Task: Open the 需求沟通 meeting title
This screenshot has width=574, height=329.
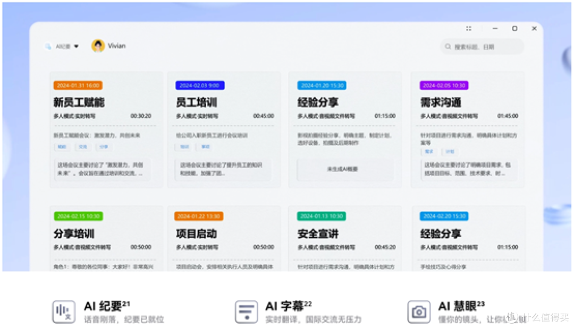Action: click(x=441, y=102)
